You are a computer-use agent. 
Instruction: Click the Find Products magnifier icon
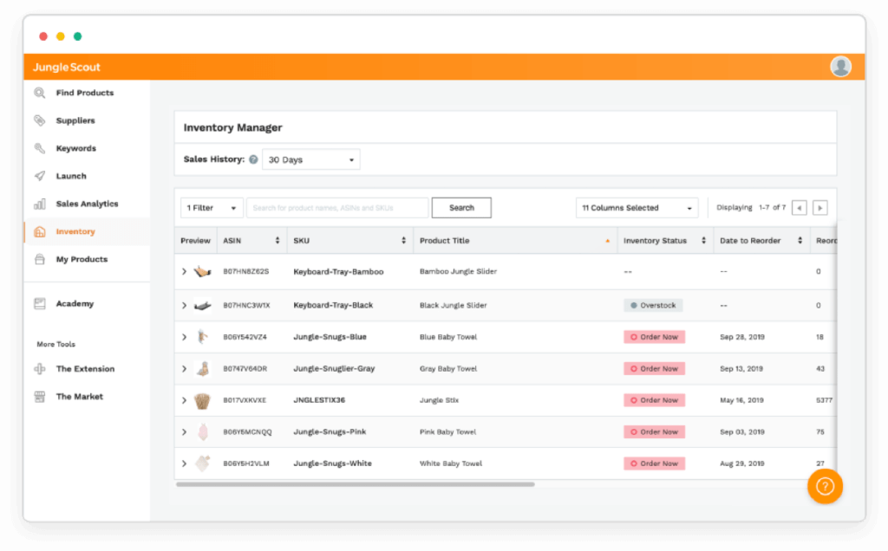(x=40, y=93)
